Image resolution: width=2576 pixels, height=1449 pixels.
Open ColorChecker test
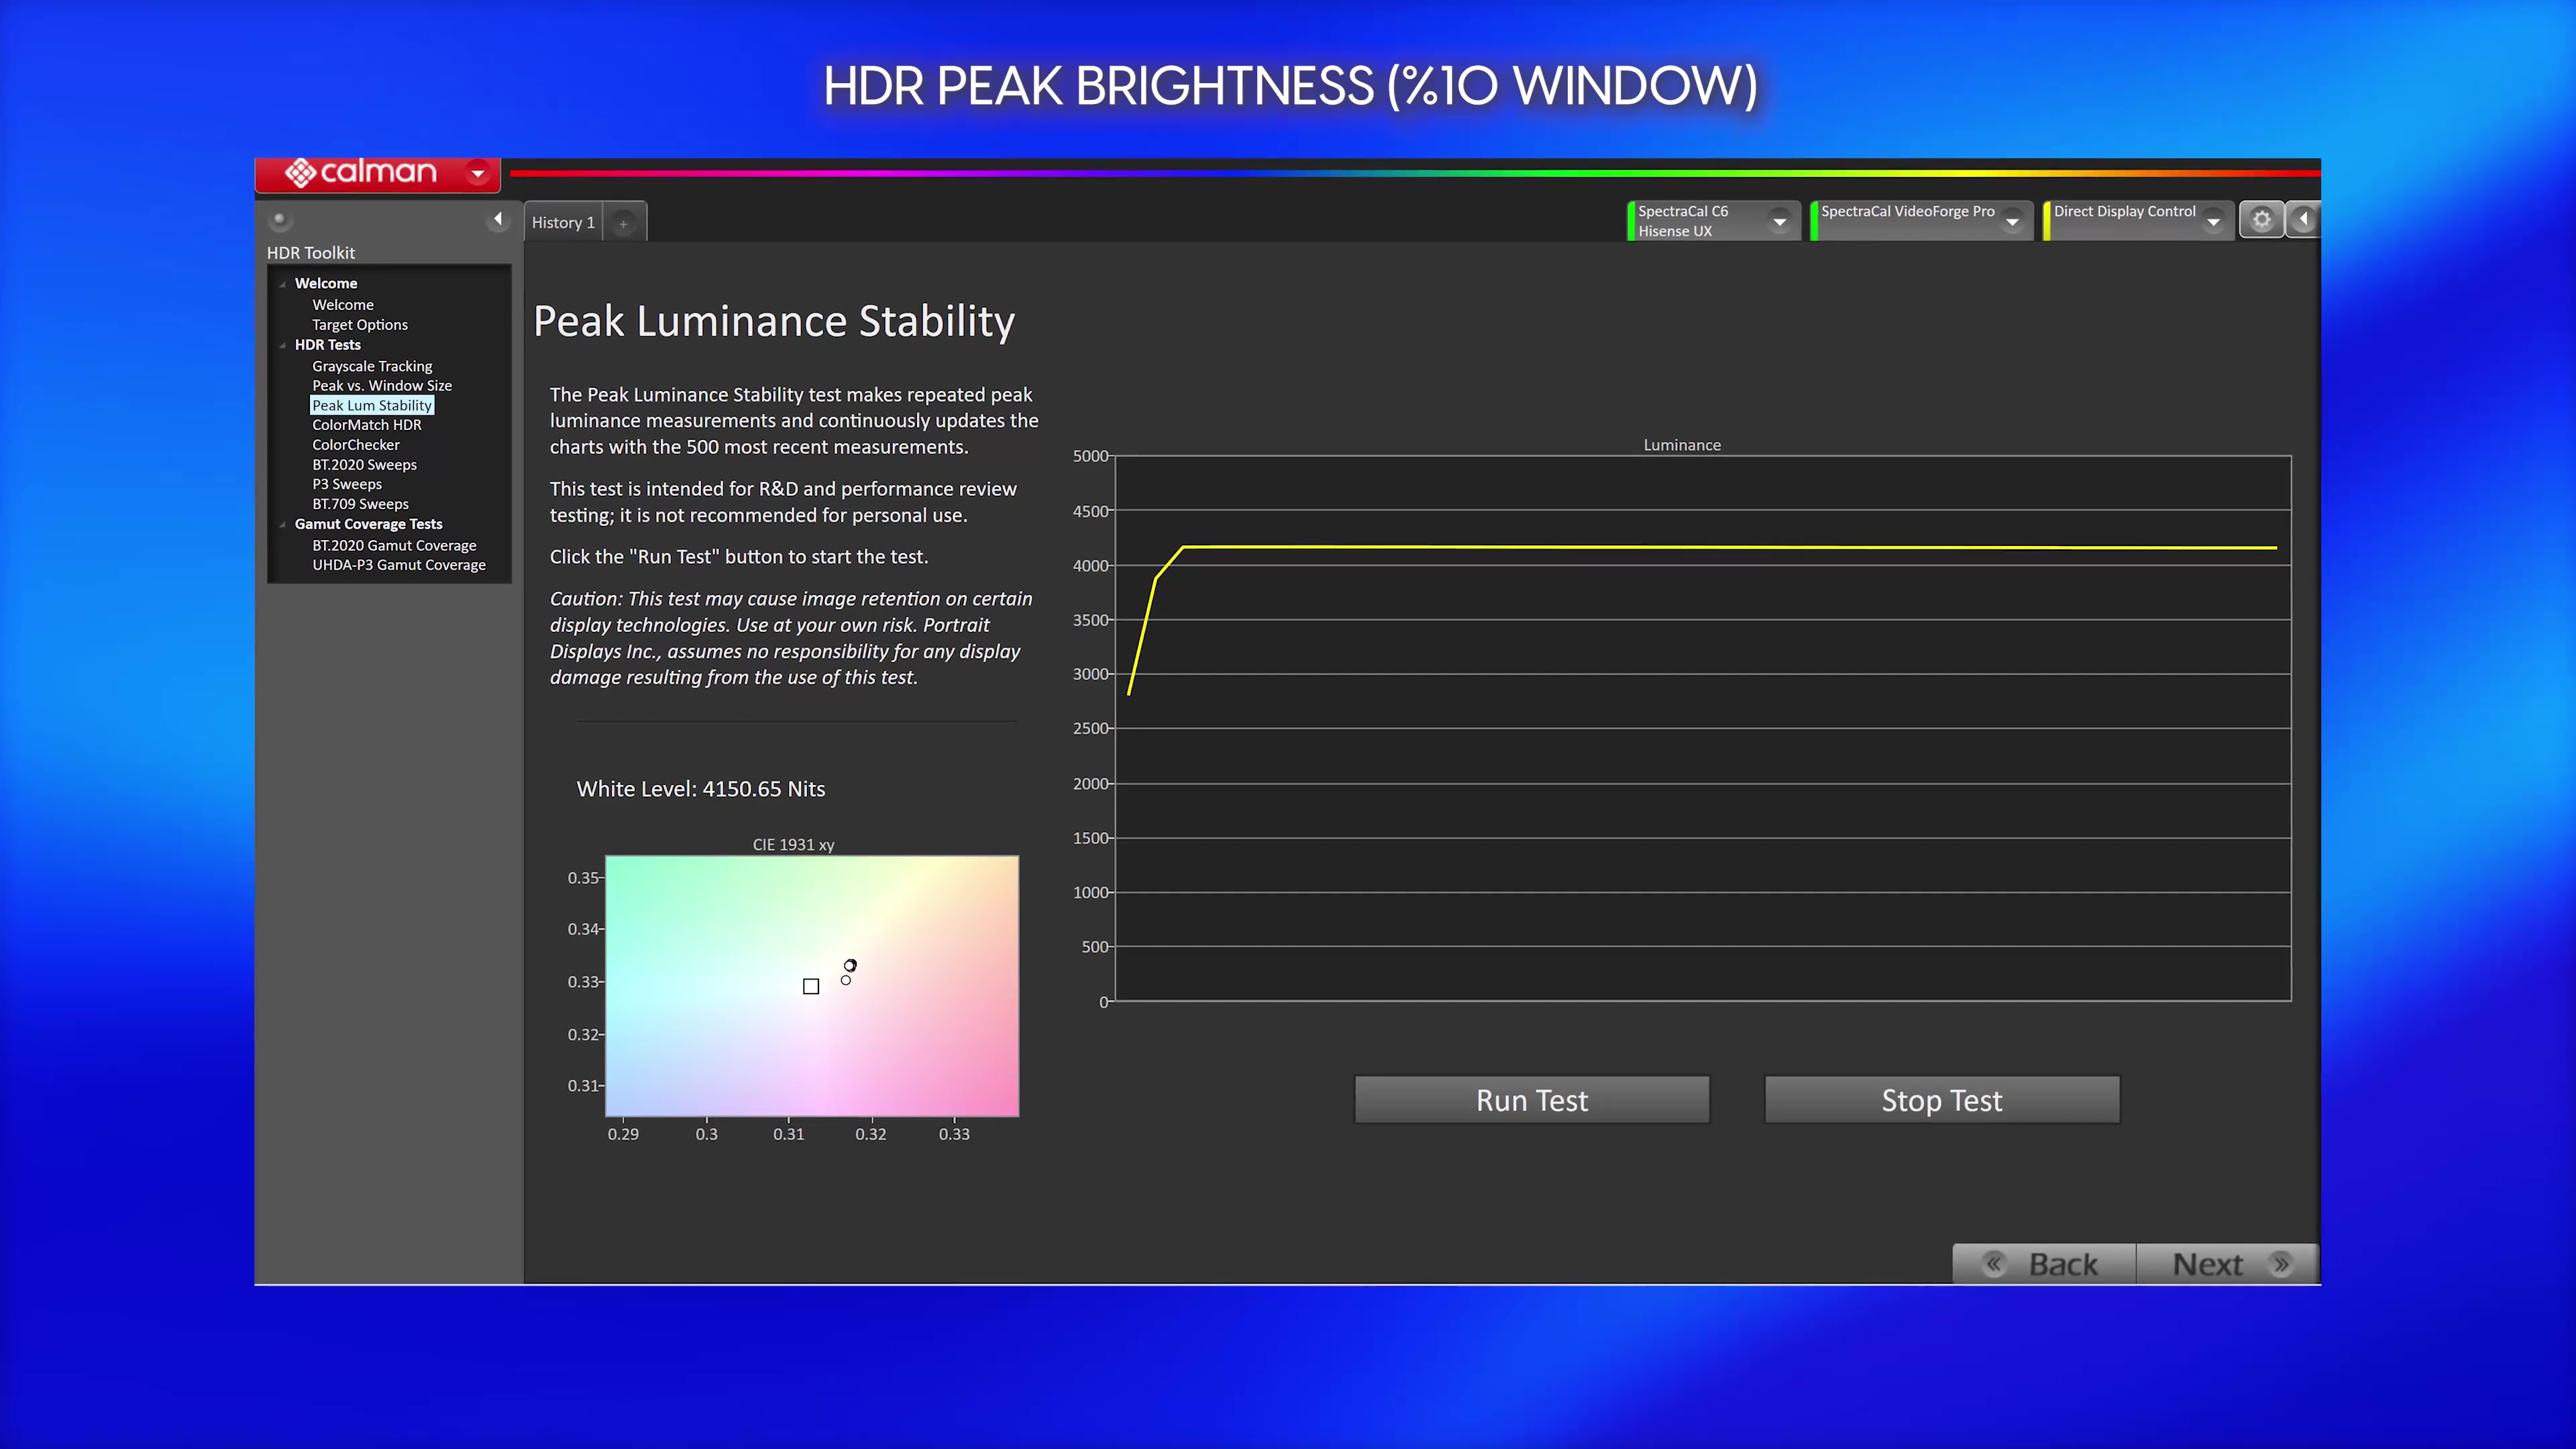pyautogui.click(x=356, y=445)
